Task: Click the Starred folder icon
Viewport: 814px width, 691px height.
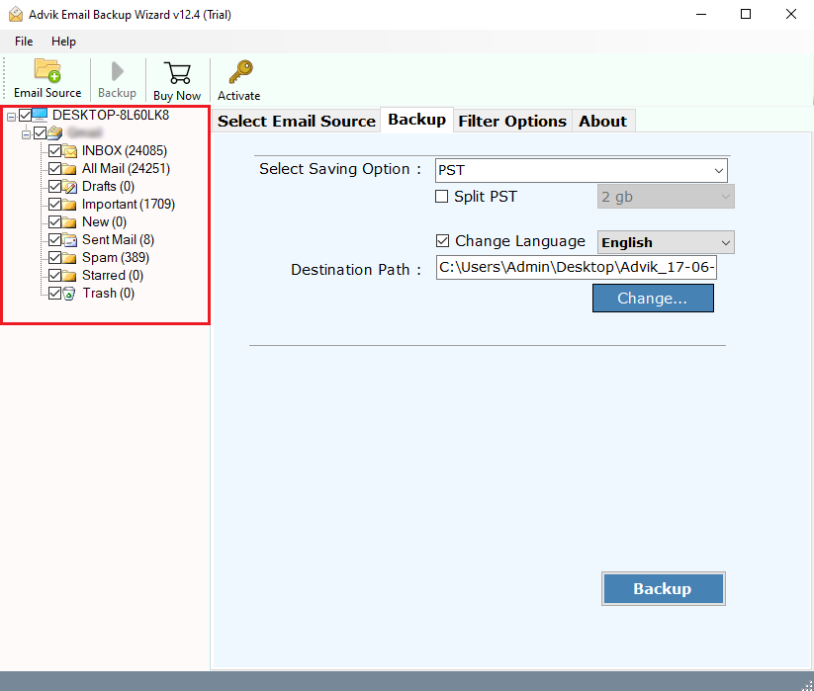Action: coord(69,276)
